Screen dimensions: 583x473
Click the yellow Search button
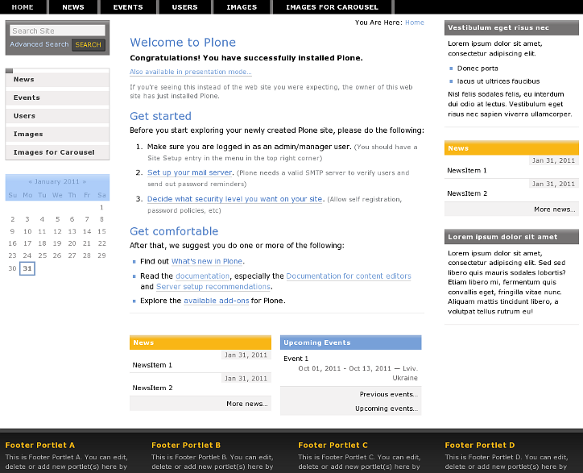click(x=88, y=44)
